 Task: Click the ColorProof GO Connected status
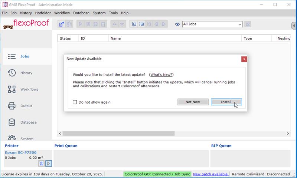[x=157, y=174]
